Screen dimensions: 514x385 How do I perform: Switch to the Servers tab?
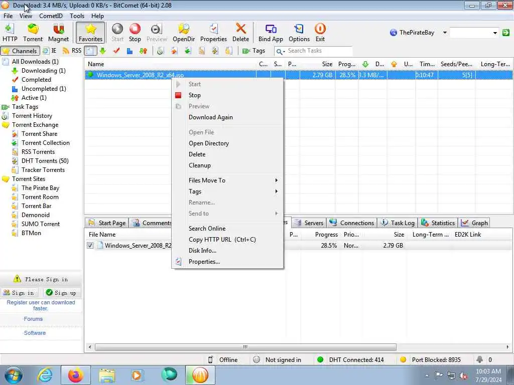(x=309, y=223)
